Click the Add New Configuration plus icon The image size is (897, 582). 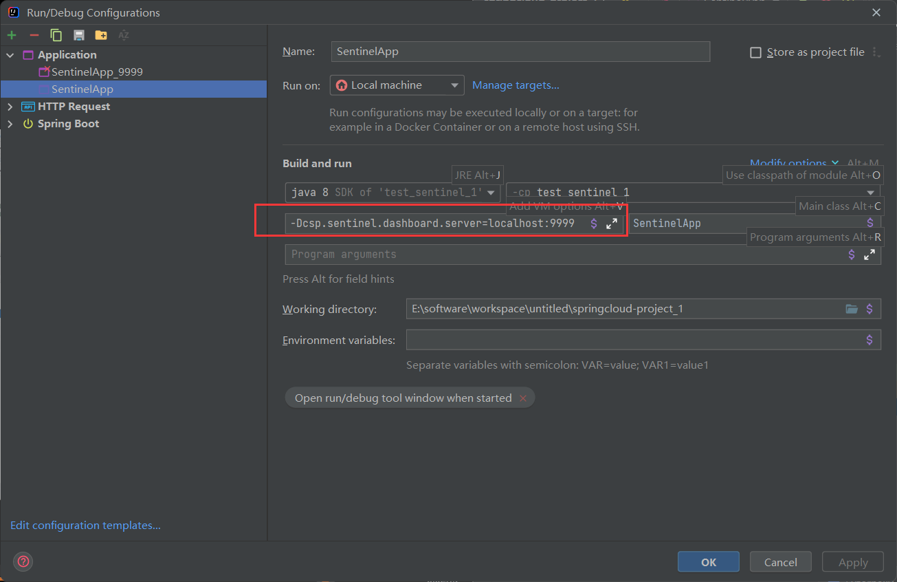click(12, 35)
